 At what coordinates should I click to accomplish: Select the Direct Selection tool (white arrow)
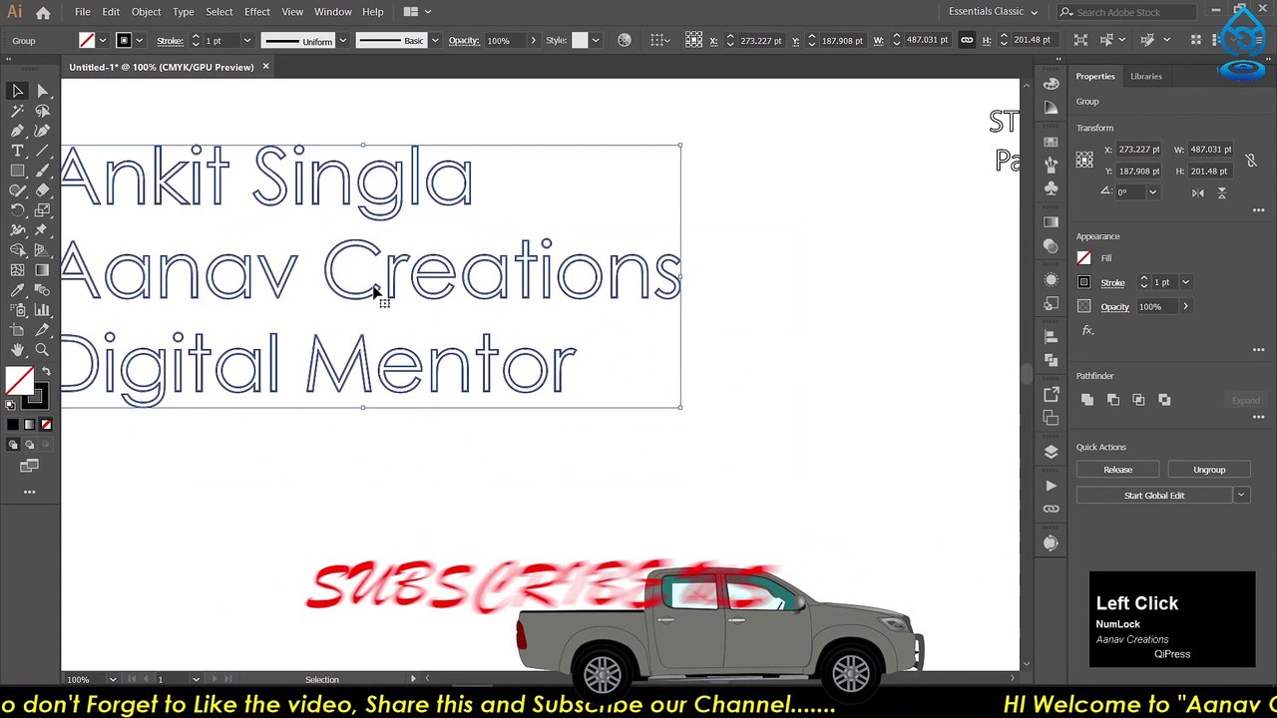coord(42,91)
